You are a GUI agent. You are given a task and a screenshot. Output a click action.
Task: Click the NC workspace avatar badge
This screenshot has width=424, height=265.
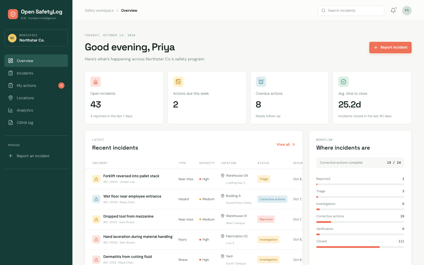tap(12, 38)
